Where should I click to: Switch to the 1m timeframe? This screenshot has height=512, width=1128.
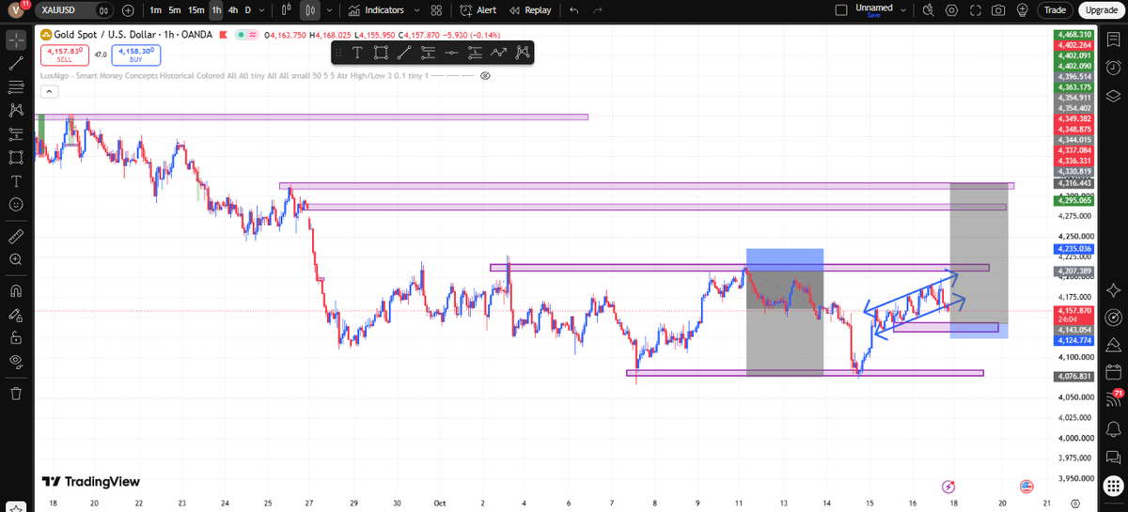156,10
